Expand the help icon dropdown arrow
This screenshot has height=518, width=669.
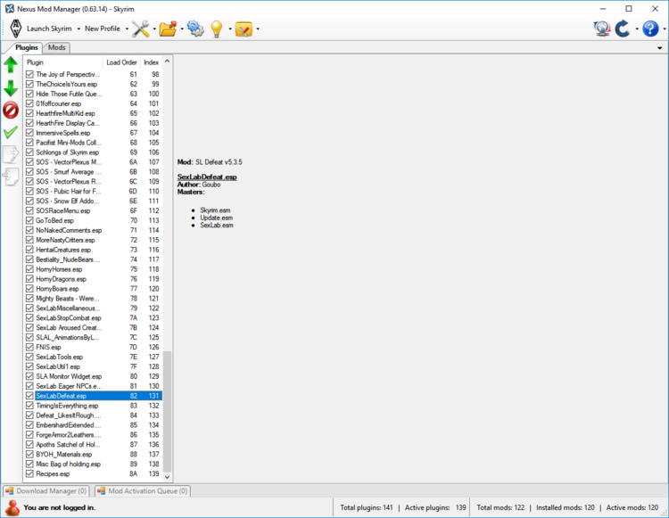(x=665, y=29)
